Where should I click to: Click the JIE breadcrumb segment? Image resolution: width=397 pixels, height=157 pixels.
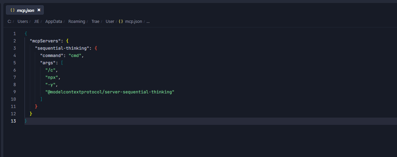pyautogui.click(x=37, y=22)
